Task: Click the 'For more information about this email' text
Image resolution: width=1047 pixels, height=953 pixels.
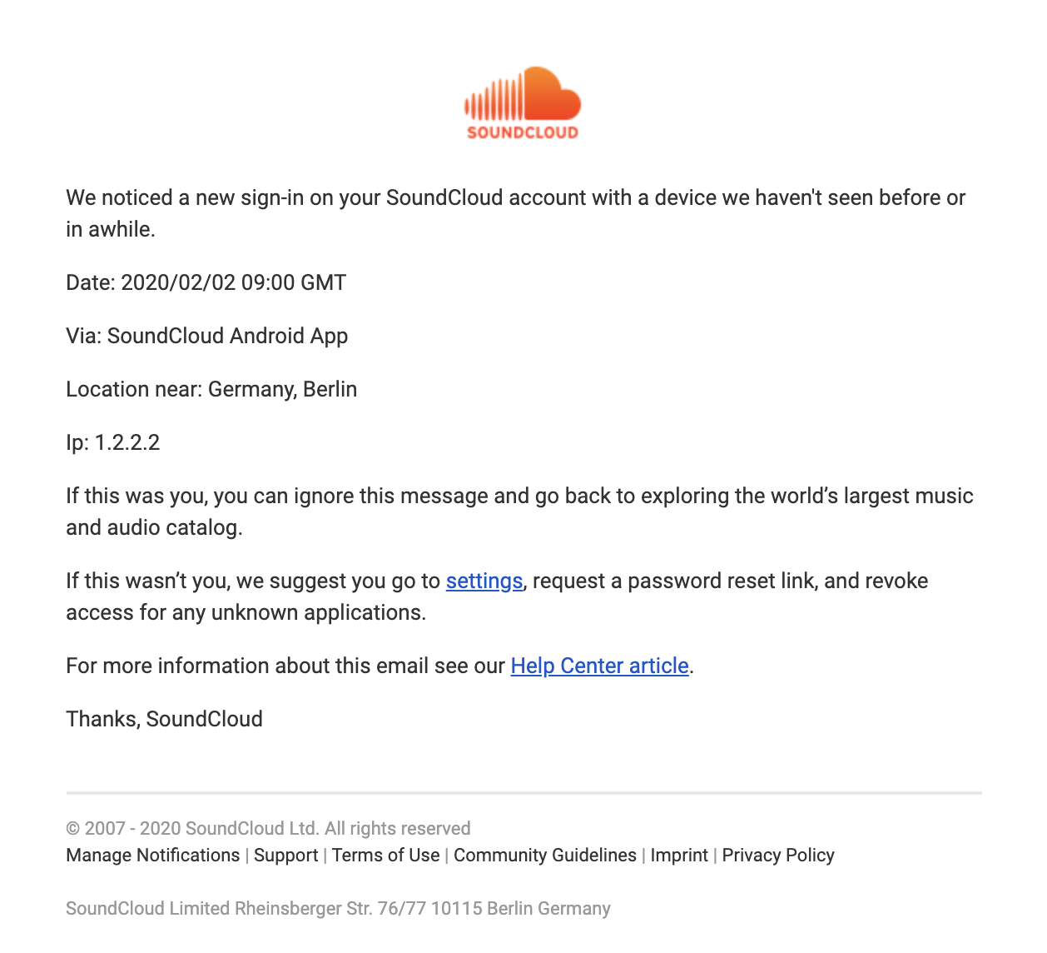Action: (285, 666)
